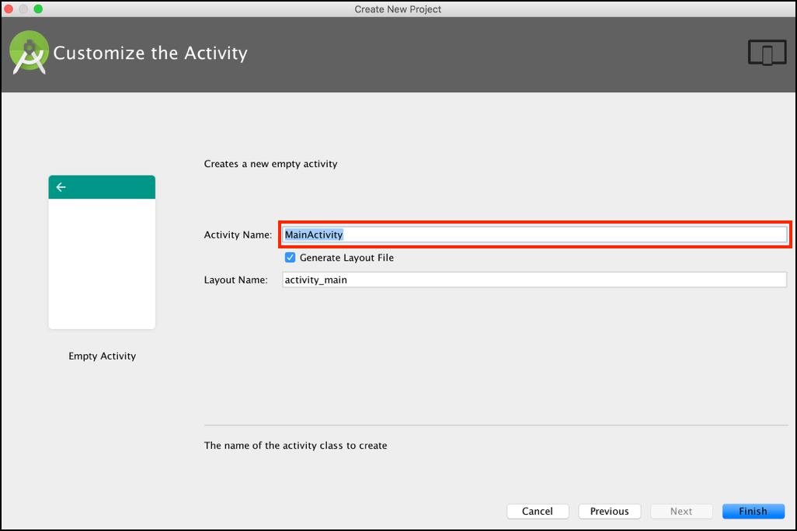Click the activity class help text
The height and width of the screenshot is (531, 797).
[x=295, y=446]
